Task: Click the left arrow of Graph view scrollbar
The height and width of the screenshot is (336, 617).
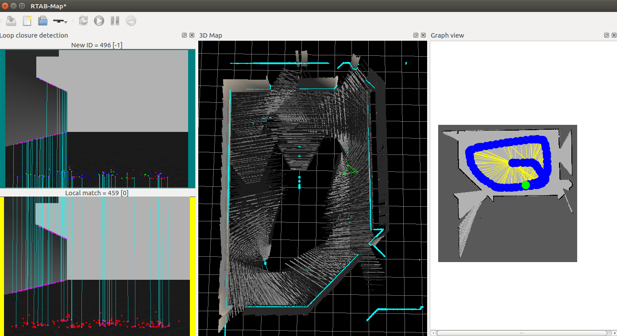Action: coord(433,333)
